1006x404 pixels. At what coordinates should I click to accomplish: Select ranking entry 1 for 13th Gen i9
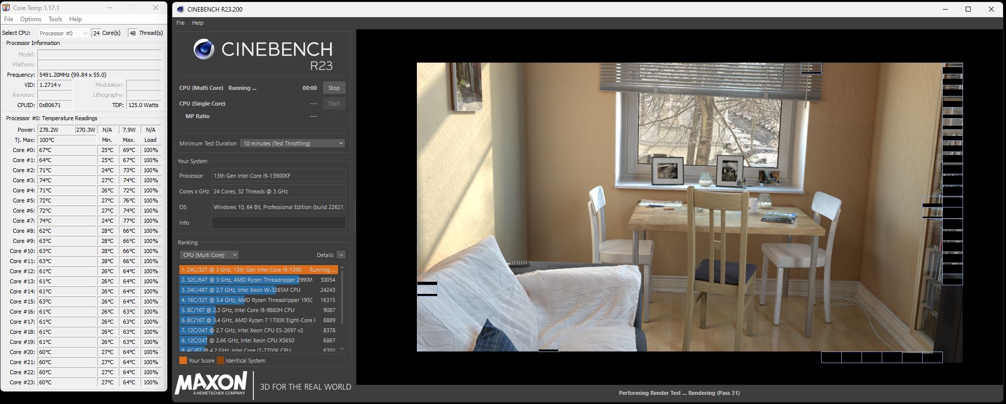pyautogui.click(x=258, y=270)
